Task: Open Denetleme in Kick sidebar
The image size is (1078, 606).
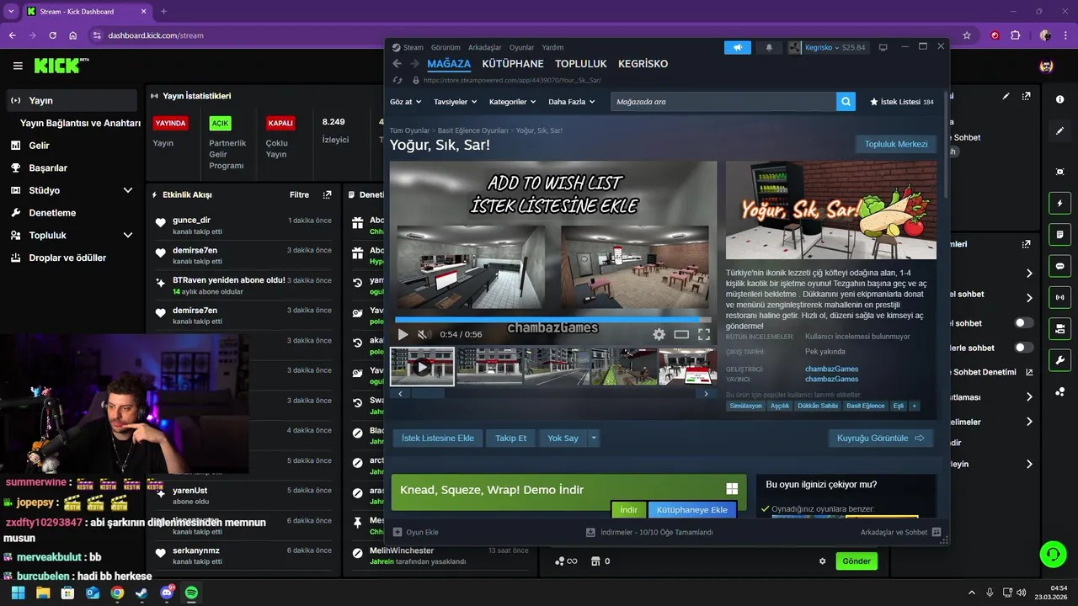Action: click(52, 213)
